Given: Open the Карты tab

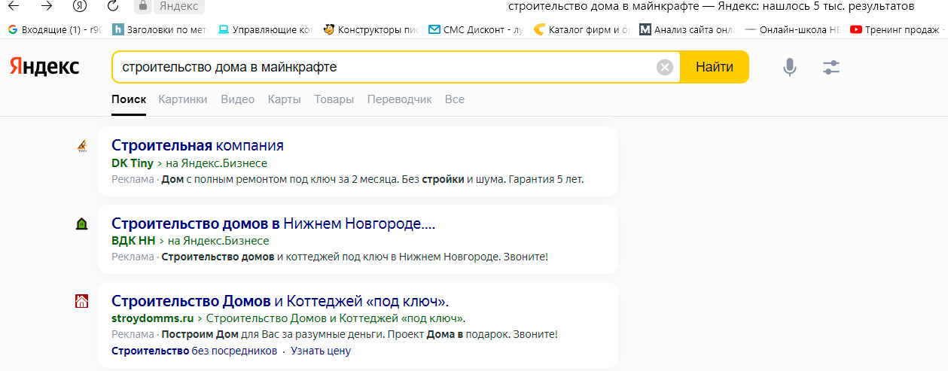Looking at the screenshot, I should tap(284, 99).
